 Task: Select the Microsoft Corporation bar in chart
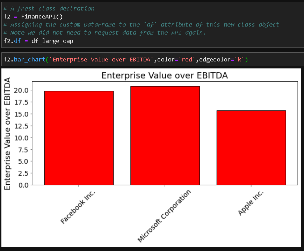click(x=165, y=135)
